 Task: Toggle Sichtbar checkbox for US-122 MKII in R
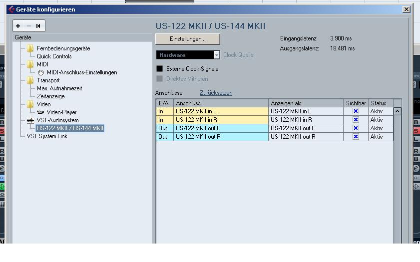[x=356, y=120]
